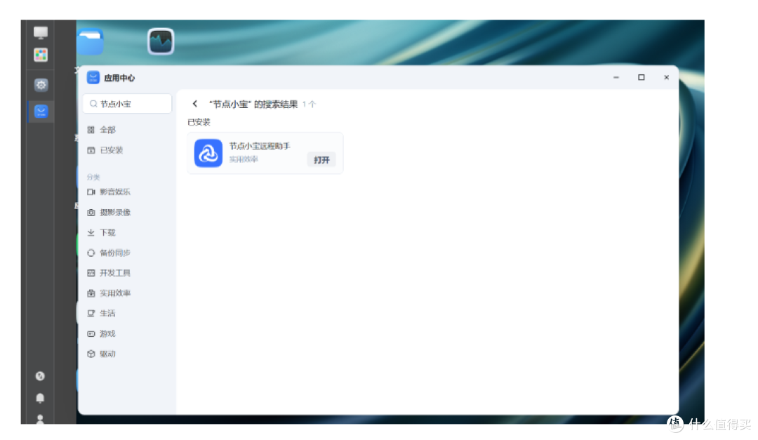Close the 应用中心 window
758x440 pixels.
point(666,77)
